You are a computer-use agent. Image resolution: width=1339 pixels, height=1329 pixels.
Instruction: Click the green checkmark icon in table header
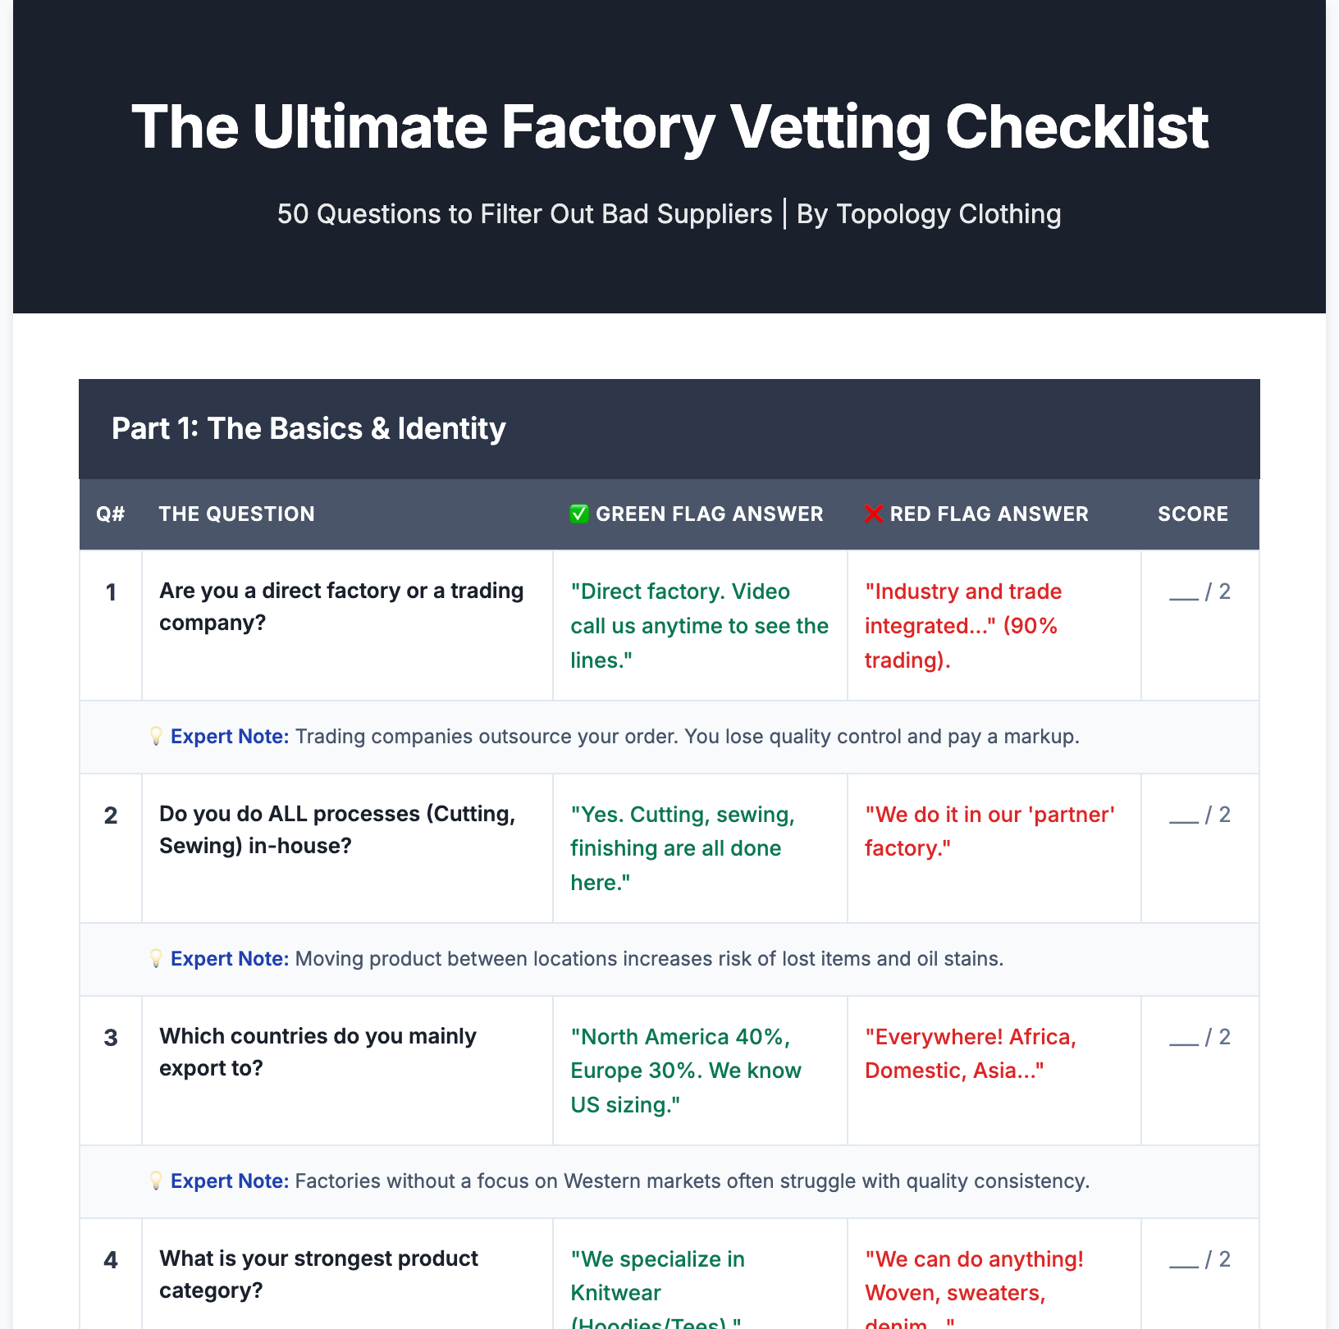click(578, 514)
